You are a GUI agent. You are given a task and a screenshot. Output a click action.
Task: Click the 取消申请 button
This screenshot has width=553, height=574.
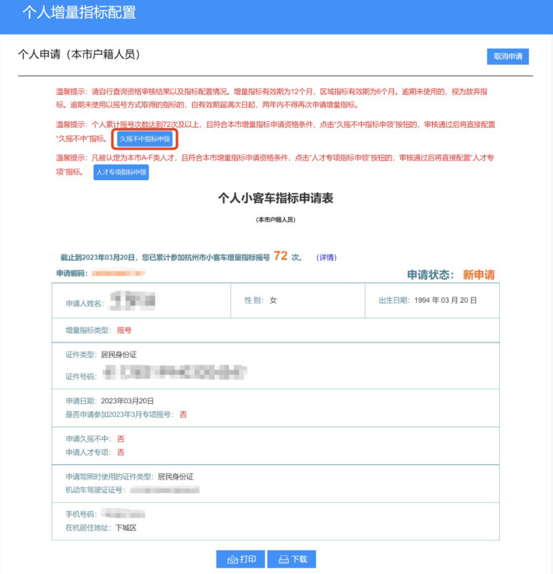(x=507, y=57)
